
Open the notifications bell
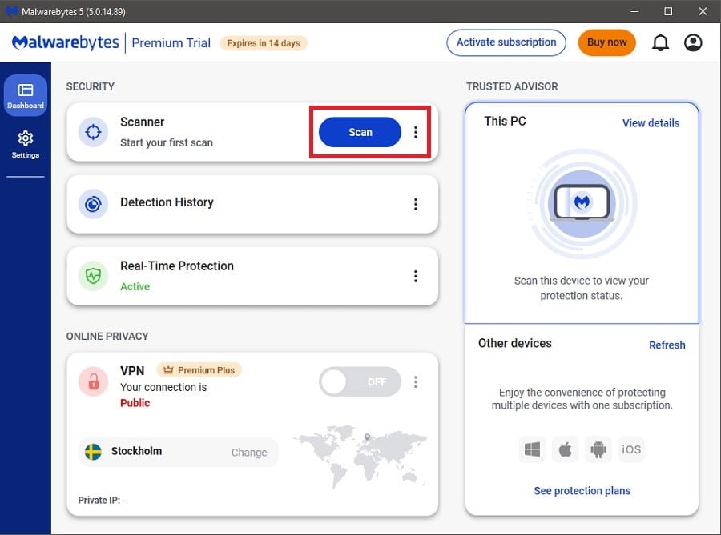coord(660,42)
